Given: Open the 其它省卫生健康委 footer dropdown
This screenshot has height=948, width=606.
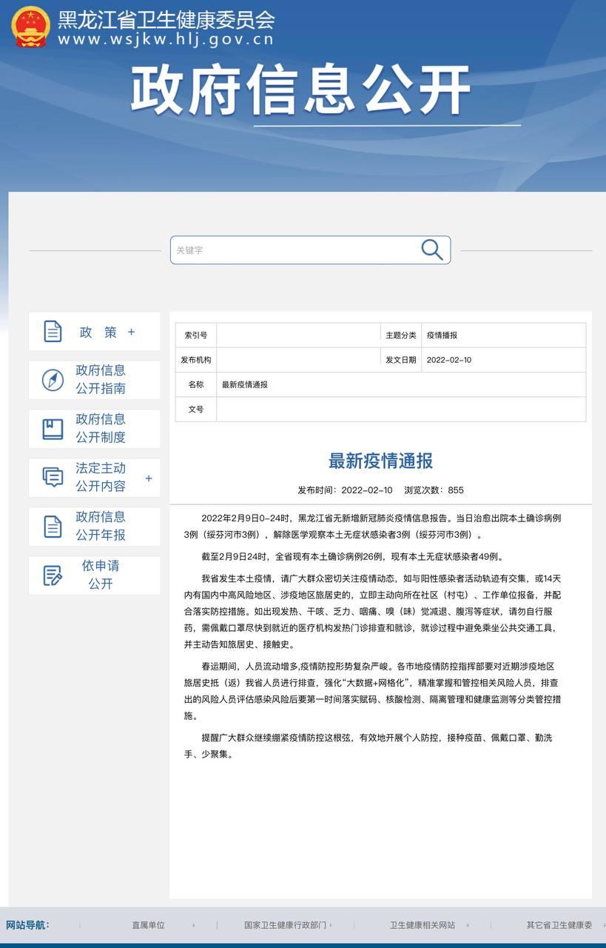Looking at the screenshot, I should tap(559, 925).
